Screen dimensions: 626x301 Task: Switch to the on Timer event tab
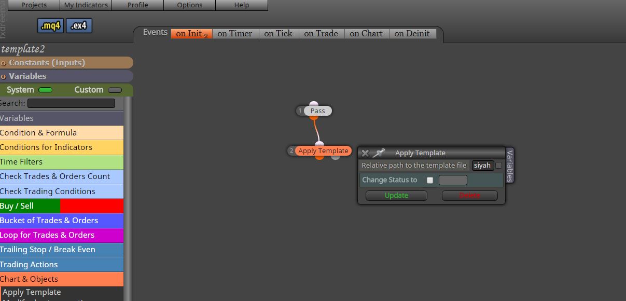pos(235,33)
